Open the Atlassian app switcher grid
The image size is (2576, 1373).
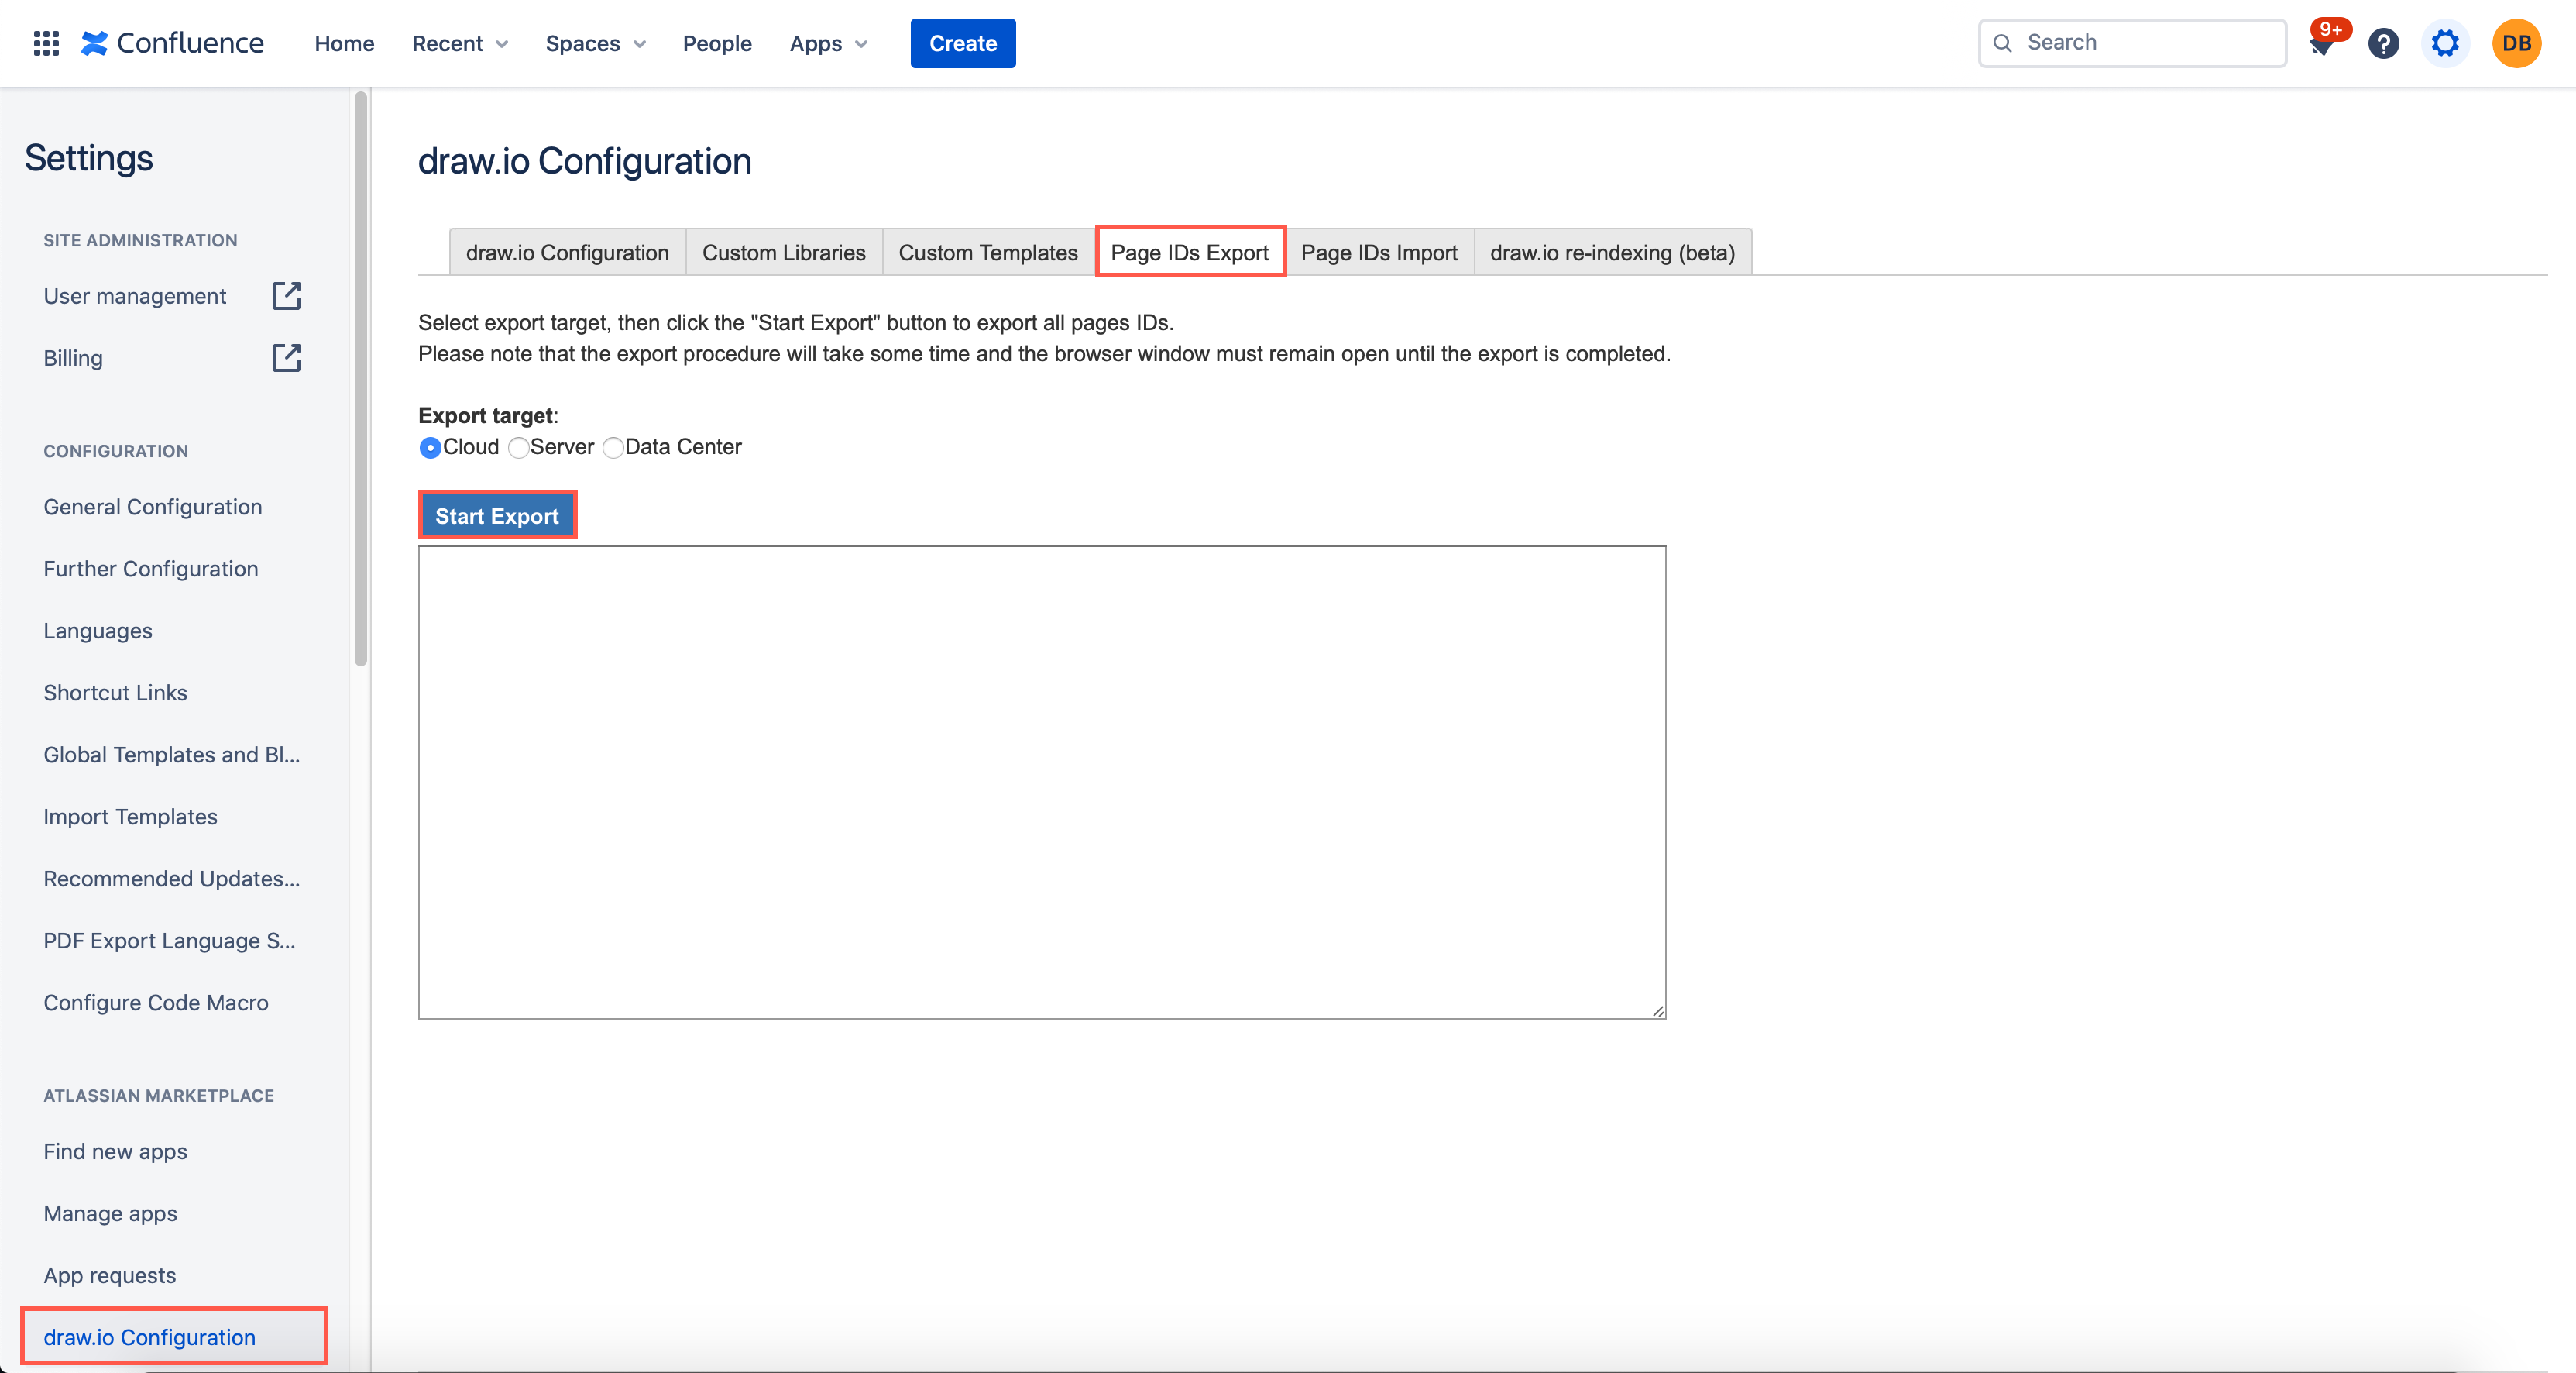[45, 43]
